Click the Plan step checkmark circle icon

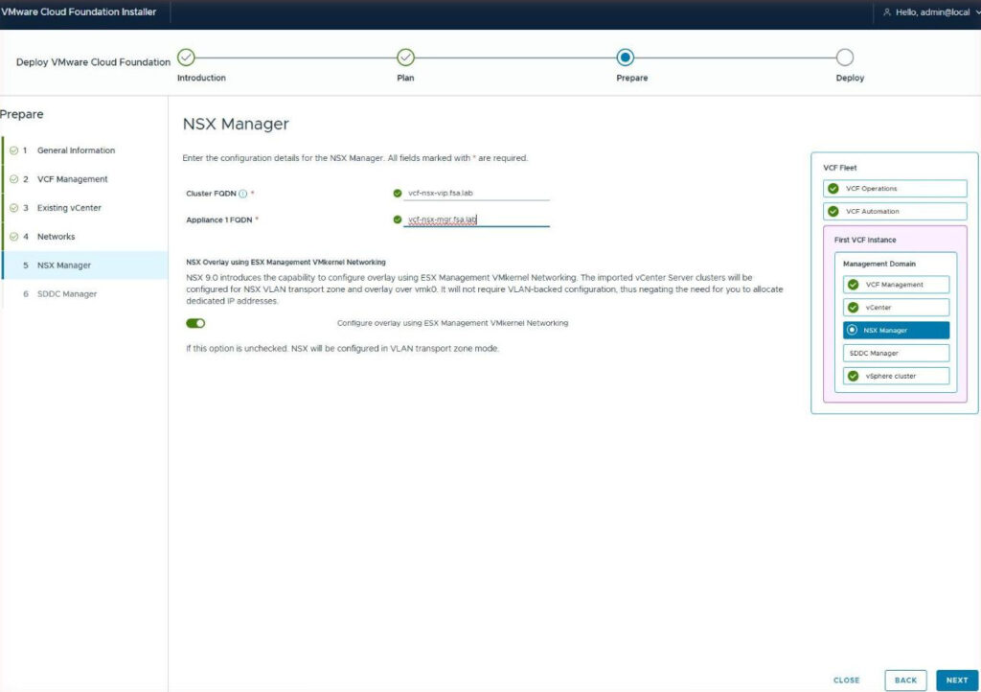[x=405, y=58]
